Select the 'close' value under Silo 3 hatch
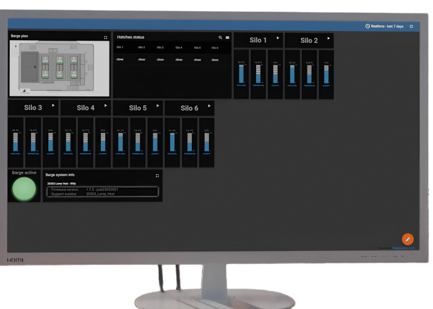This screenshot has width=433, height=309. pos(160,59)
